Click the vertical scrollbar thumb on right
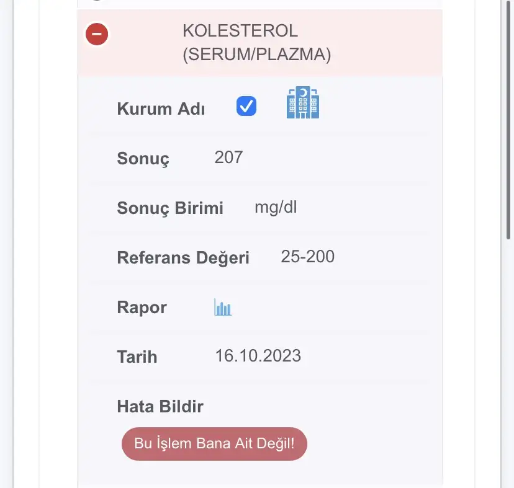The height and width of the screenshot is (488, 514). point(508,120)
